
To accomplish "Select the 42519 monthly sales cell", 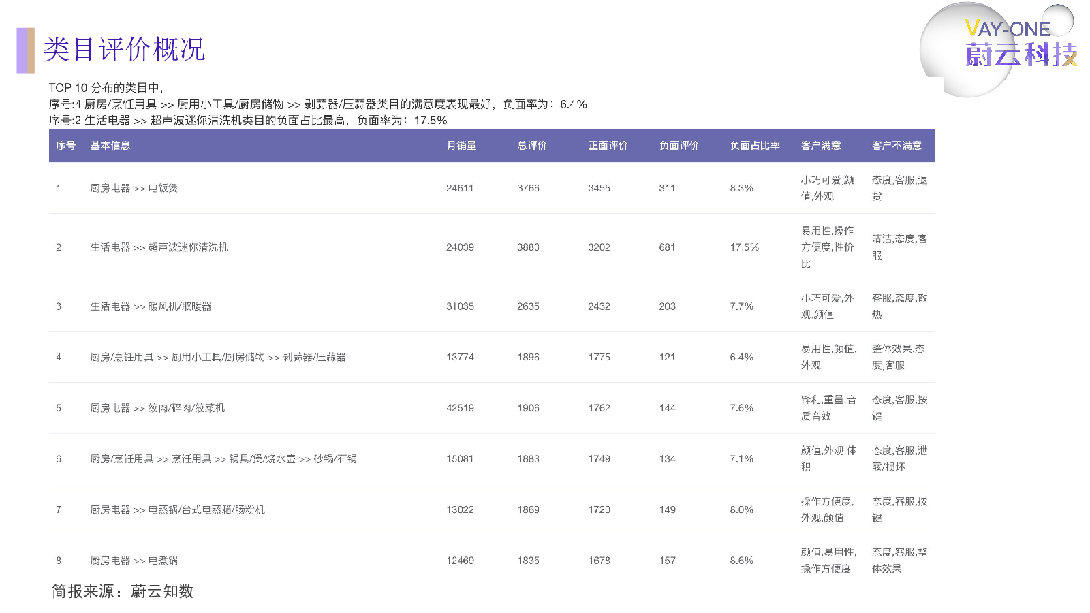I will pos(460,408).
